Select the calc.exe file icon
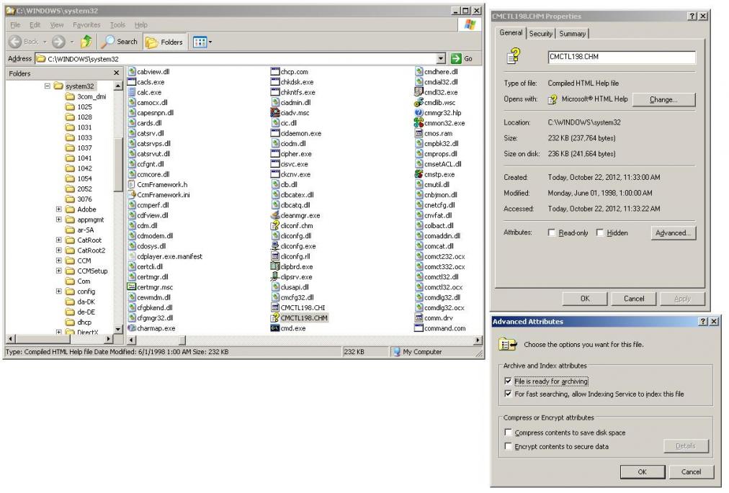Viewport: 729px width, 493px height. (132, 92)
